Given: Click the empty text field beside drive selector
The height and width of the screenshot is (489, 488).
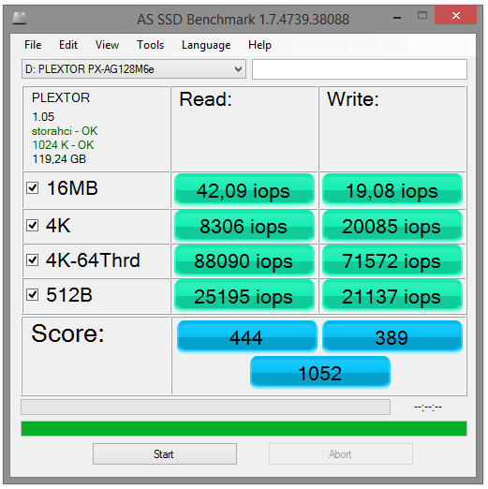Looking at the screenshot, I should pyautogui.click(x=360, y=69).
